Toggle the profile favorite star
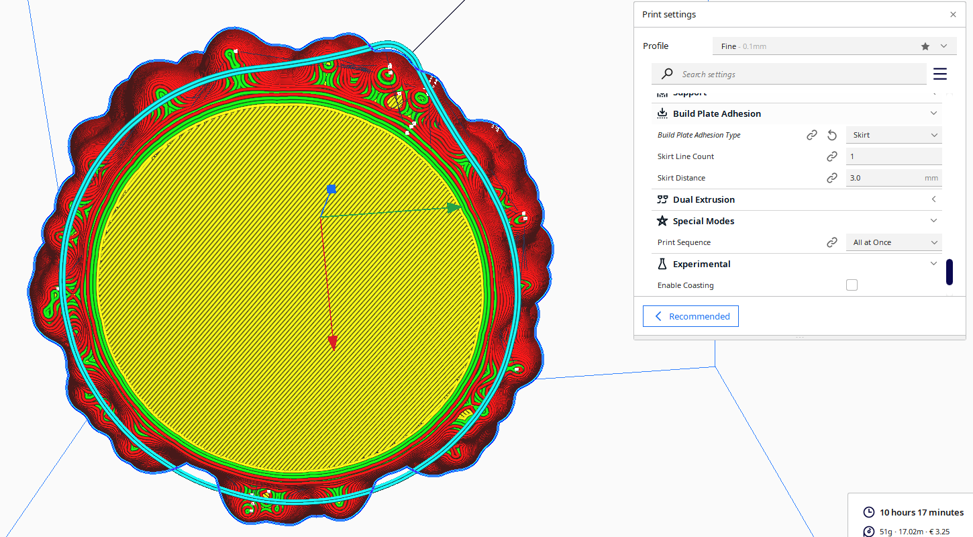This screenshot has width=973, height=537. tap(927, 46)
